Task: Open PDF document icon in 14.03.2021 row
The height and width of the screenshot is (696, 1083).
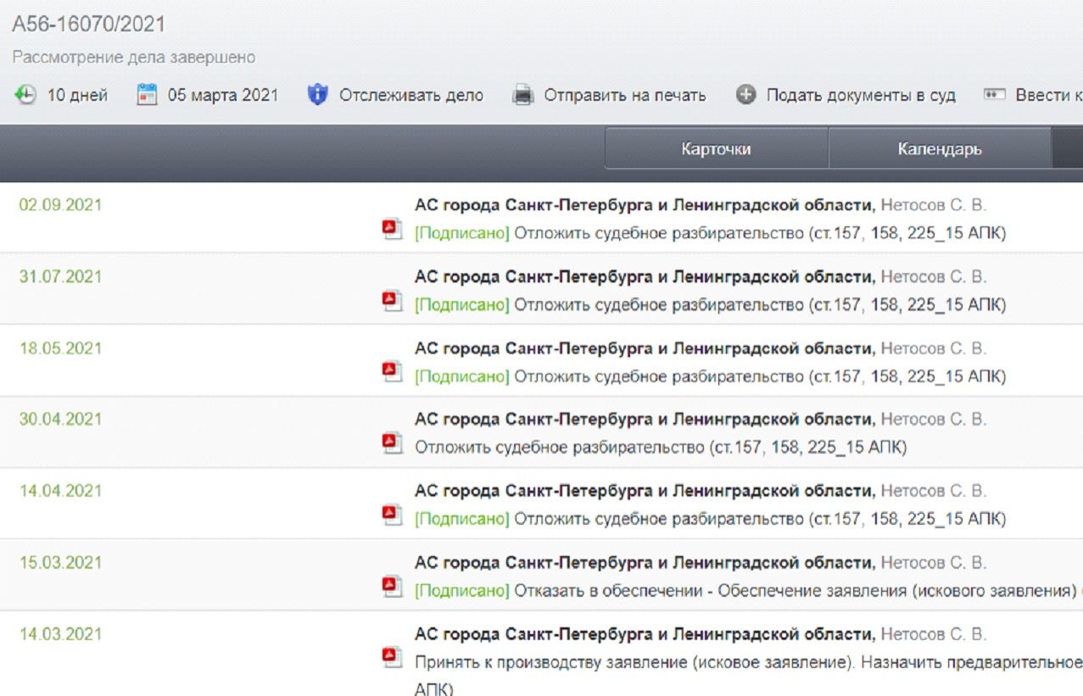Action: click(x=391, y=657)
